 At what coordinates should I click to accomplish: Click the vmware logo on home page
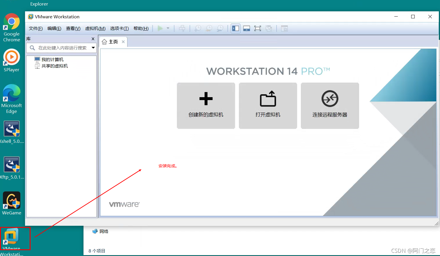[x=124, y=204]
